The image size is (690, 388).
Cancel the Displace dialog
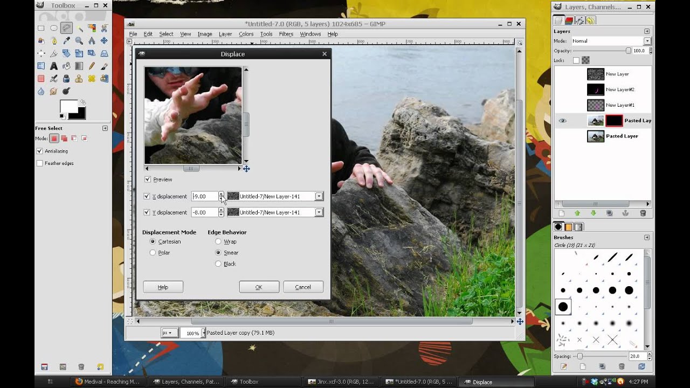303,287
